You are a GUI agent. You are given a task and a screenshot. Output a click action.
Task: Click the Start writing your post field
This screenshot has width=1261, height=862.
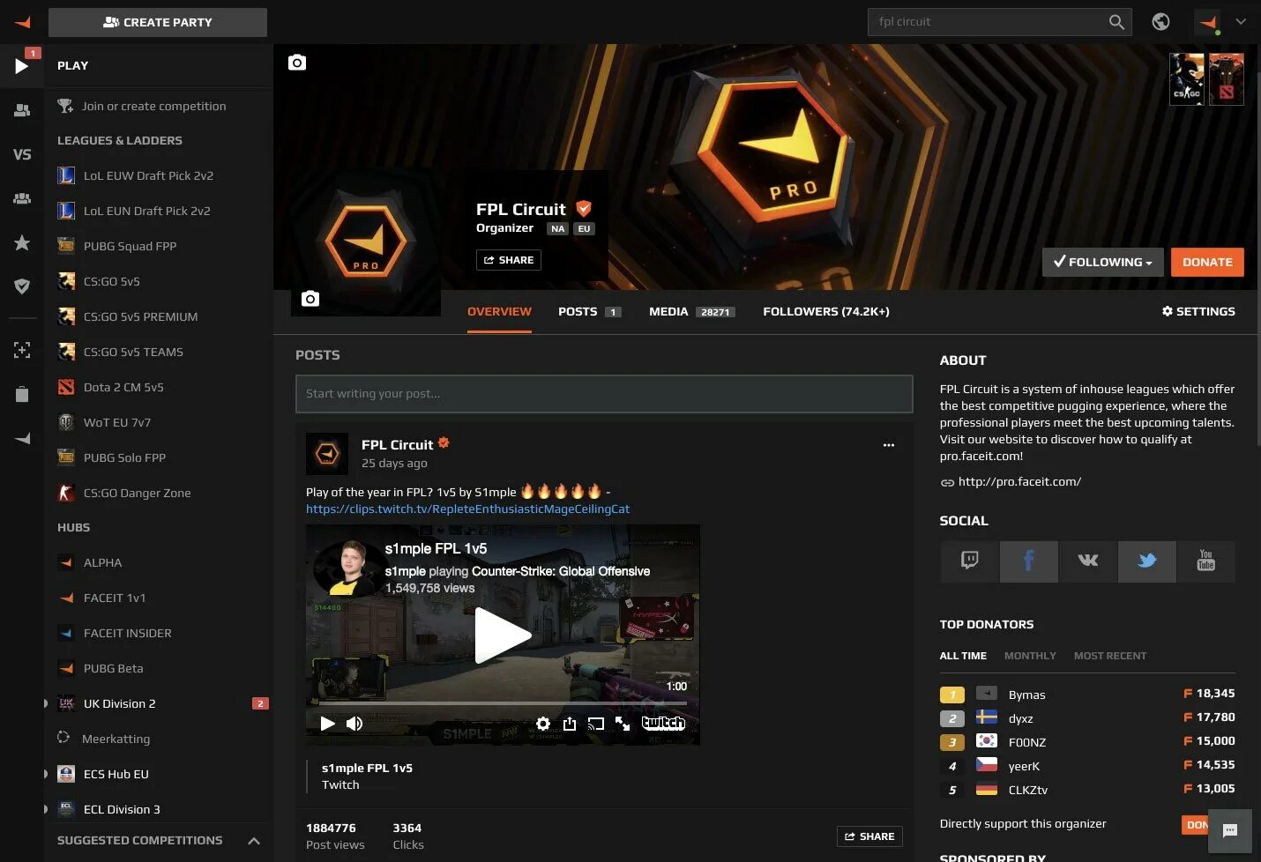click(604, 394)
